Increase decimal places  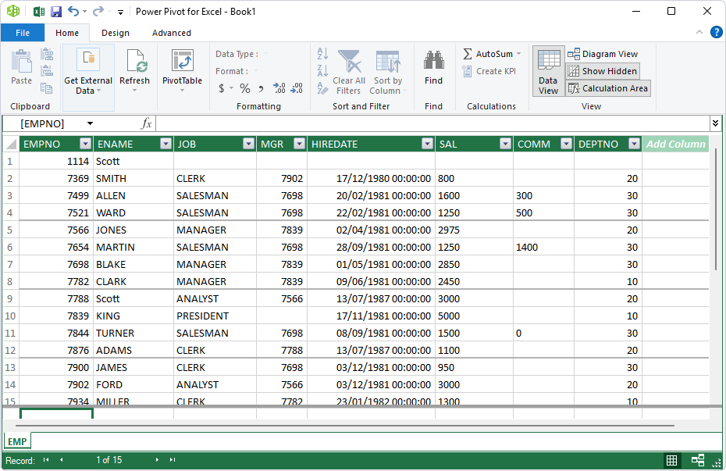(279, 88)
